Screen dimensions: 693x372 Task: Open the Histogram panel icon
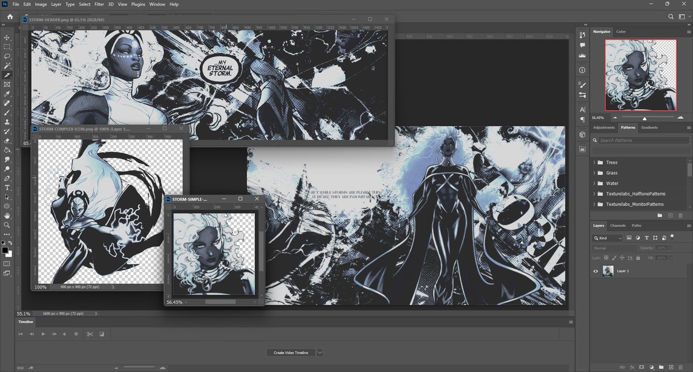[583, 55]
